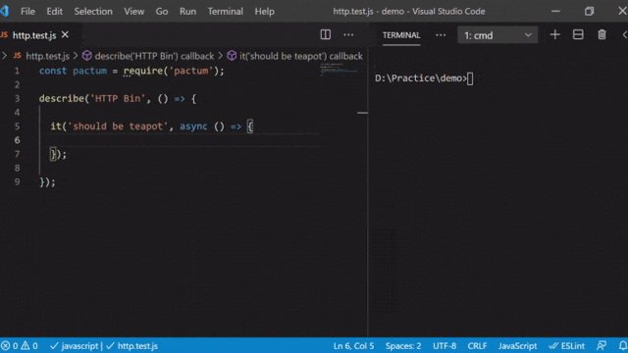Switch to the TERMINAL panel tab
Viewport: 628px width, 353px height.
(x=401, y=35)
